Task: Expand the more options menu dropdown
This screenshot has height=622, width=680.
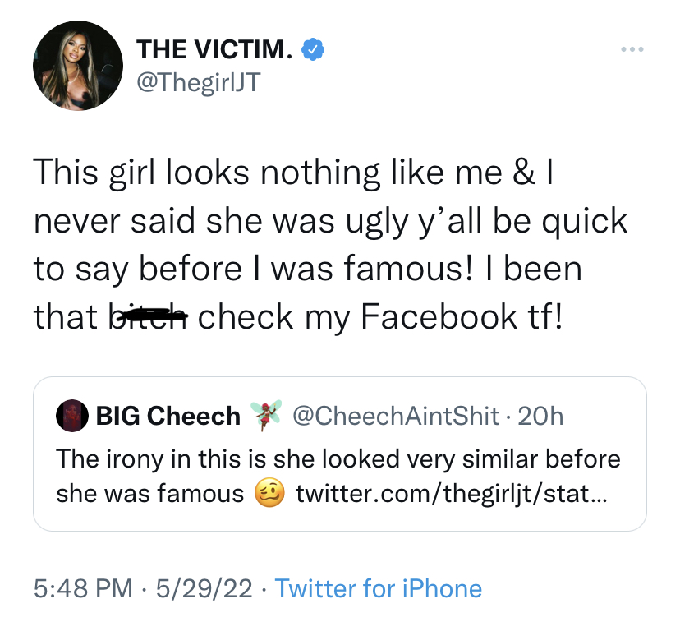Action: click(632, 49)
